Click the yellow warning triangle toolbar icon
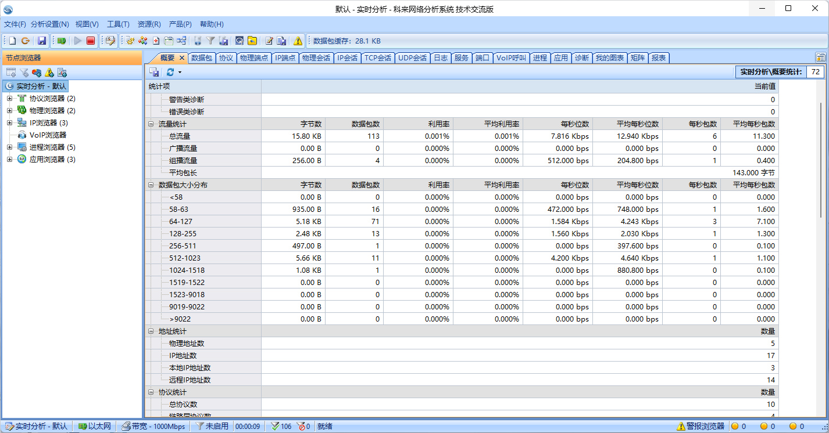This screenshot has height=433, width=829. [298, 41]
